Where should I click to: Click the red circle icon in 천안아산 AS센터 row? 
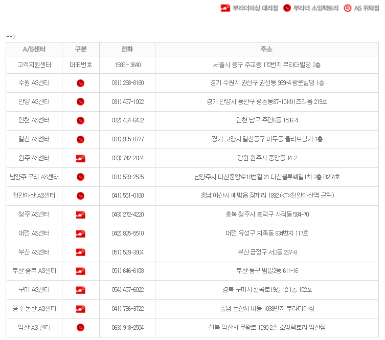coord(81,196)
